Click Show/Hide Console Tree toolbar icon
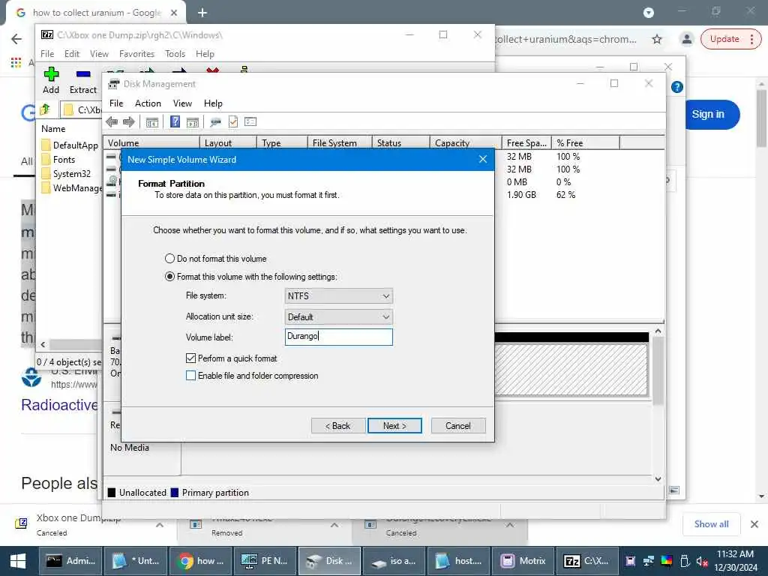The width and height of the screenshot is (768, 576). point(151,122)
